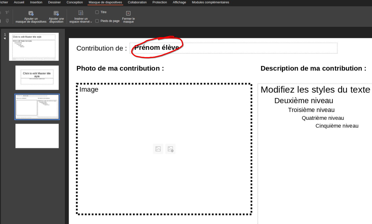Expand the Insérer un espace réservé dropdown arrow
Viewport: 372px width, 224px height.
click(91, 22)
